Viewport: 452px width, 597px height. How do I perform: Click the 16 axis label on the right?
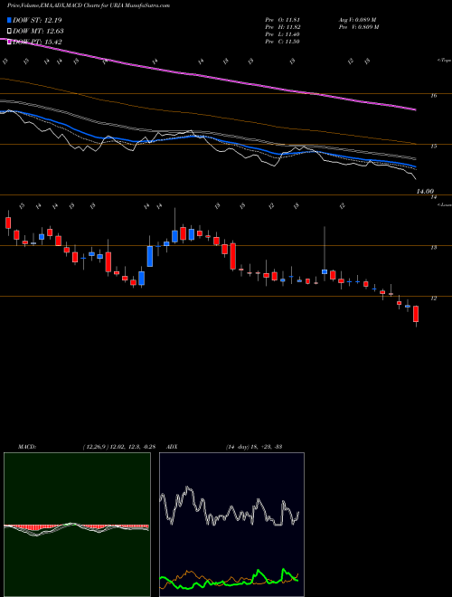coord(433,95)
